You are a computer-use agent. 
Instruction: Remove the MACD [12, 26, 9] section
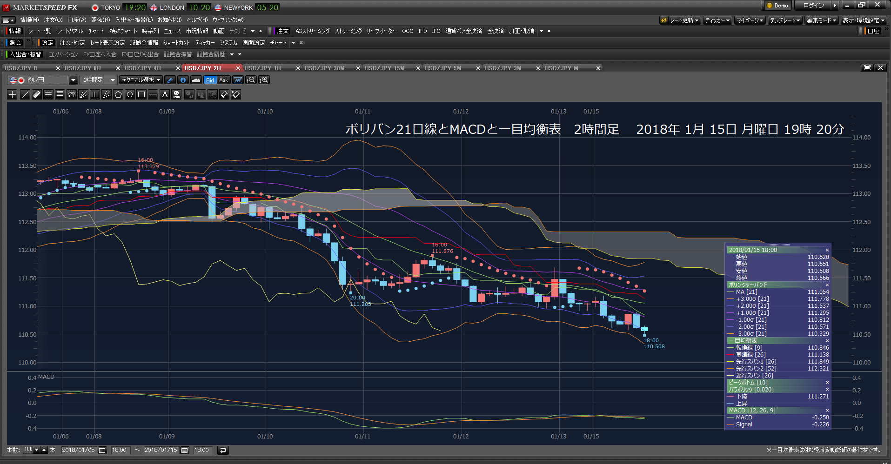click(x=827, y=411)
